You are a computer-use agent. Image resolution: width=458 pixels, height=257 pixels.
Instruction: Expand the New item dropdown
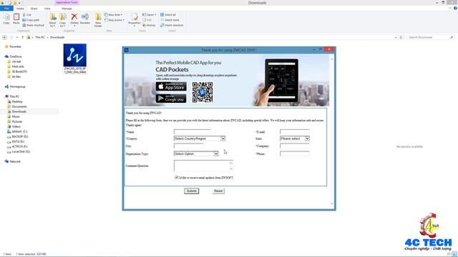pyautogui.click(x=114, y=14)
